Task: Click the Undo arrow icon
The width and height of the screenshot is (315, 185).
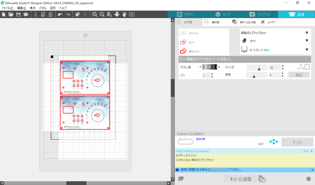Action: coord(59,14)
